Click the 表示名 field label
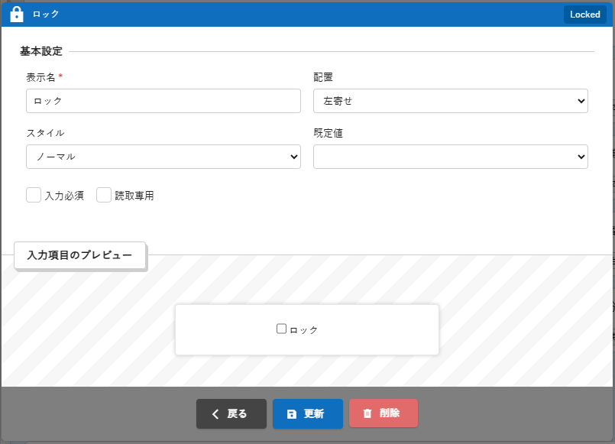The image size is (615, 444). pos(40,77)
